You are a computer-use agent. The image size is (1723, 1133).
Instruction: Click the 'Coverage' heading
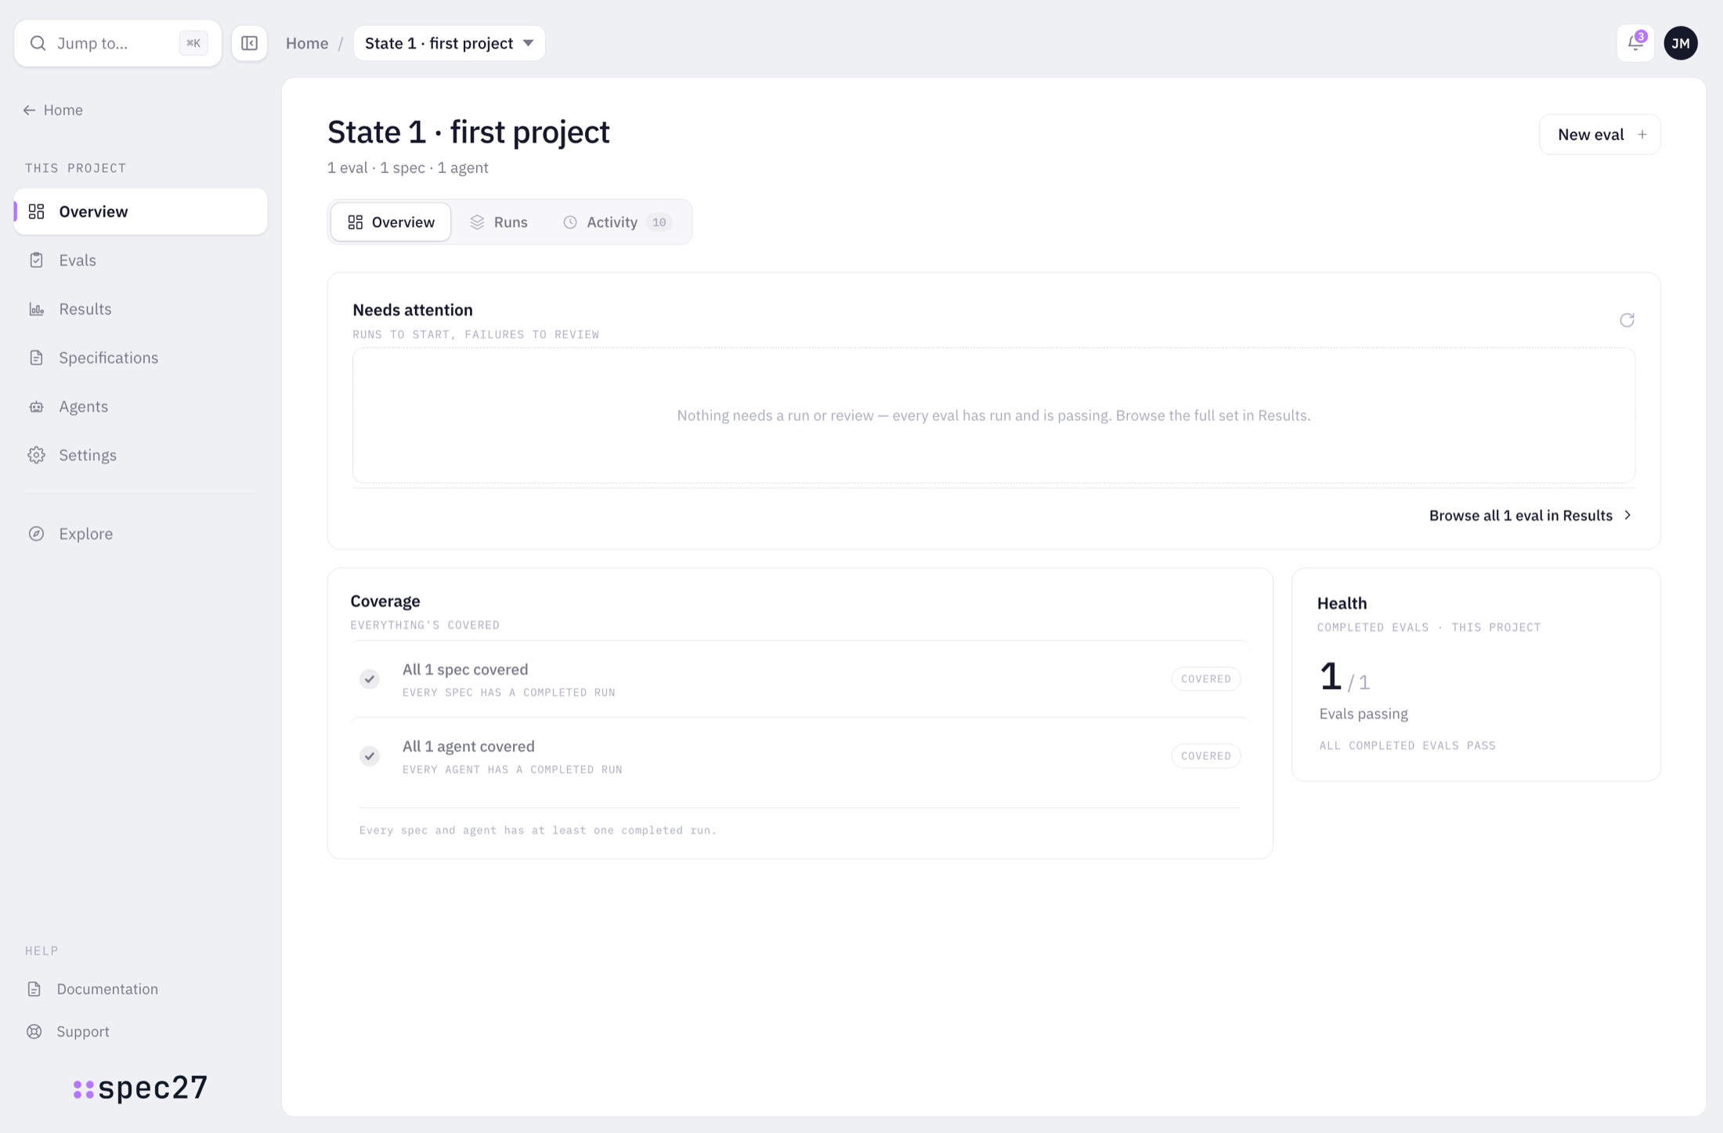click(x=385, y=601)
